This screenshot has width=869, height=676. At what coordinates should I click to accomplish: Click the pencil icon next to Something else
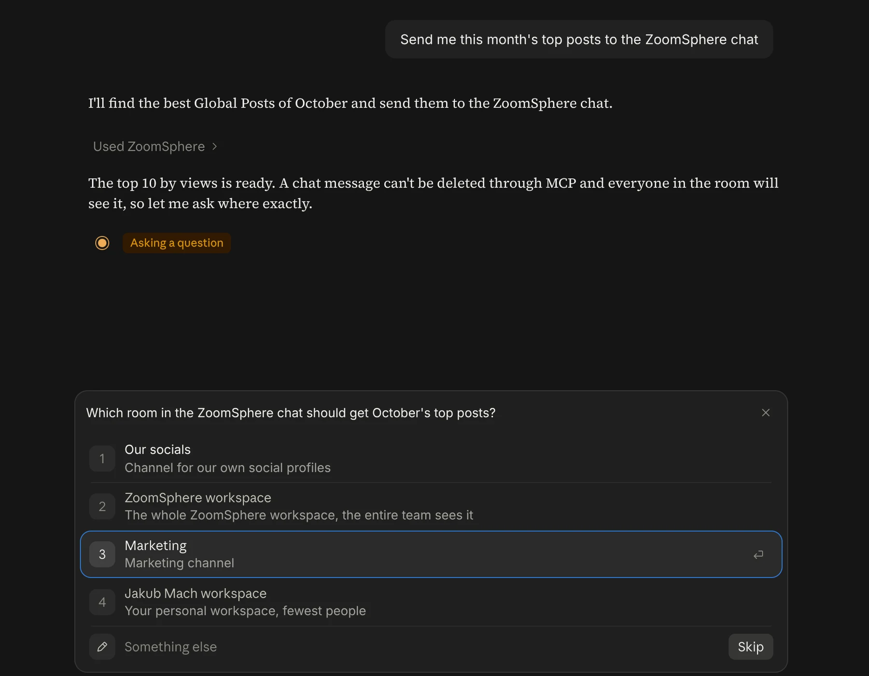coord(102,647)
